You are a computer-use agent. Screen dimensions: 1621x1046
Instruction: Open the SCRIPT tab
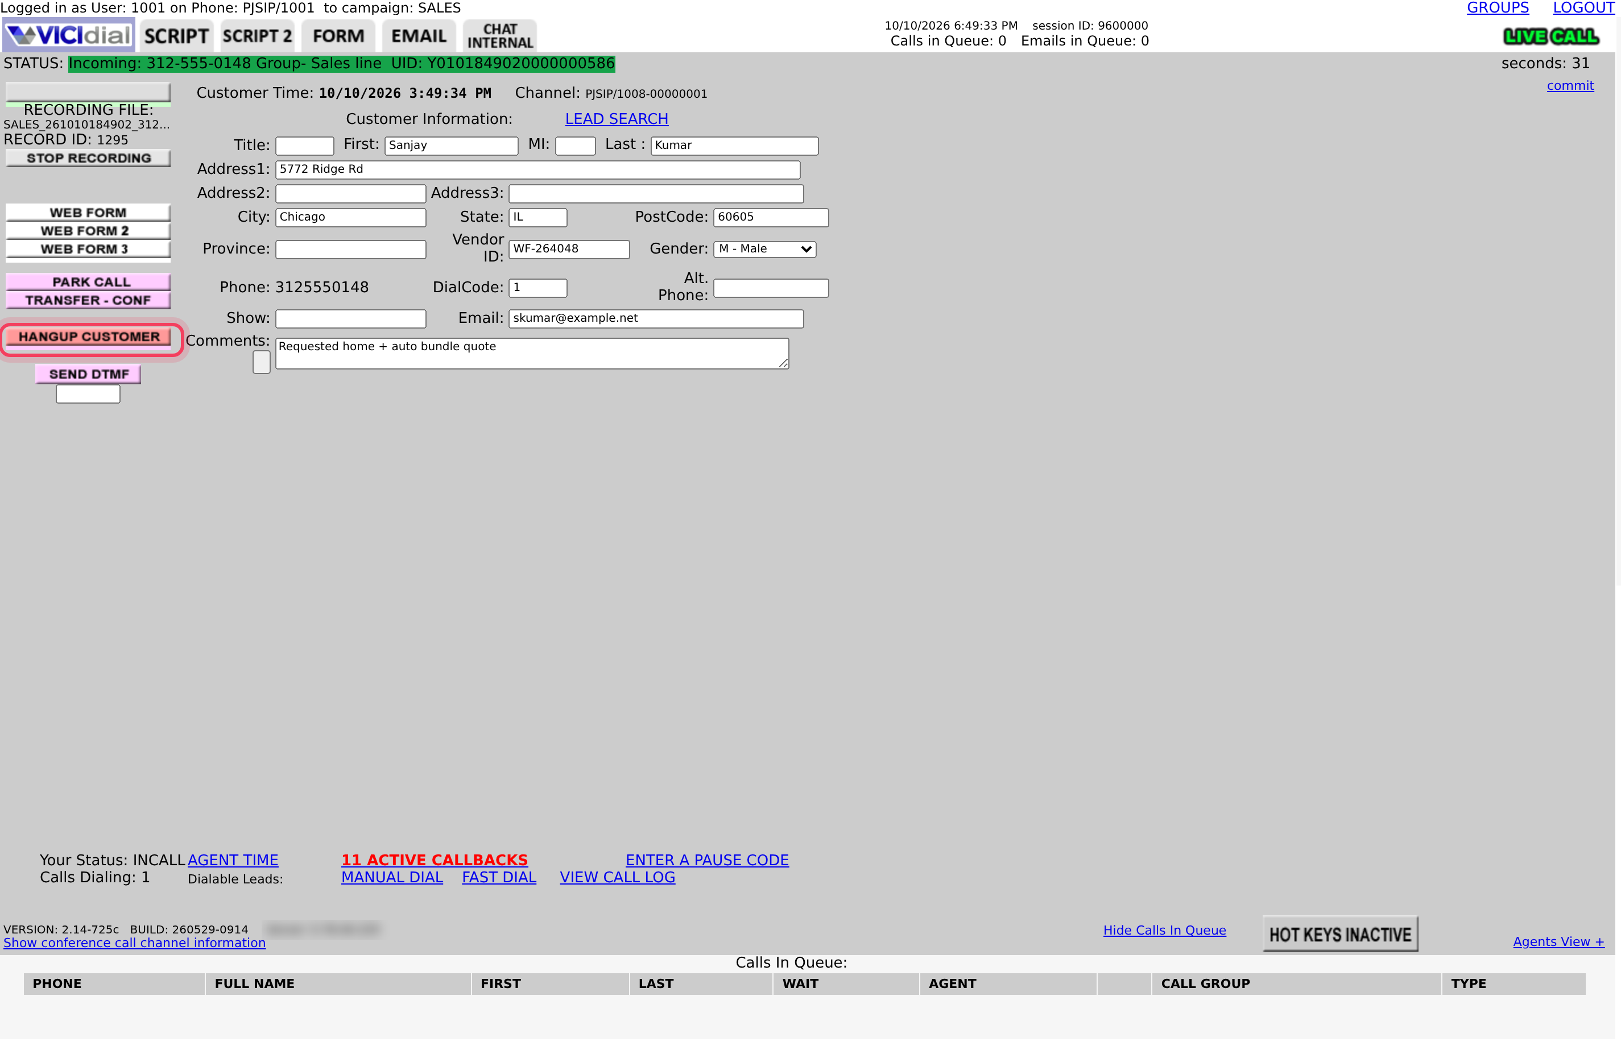pyautogui.click(x=177, y=36)
